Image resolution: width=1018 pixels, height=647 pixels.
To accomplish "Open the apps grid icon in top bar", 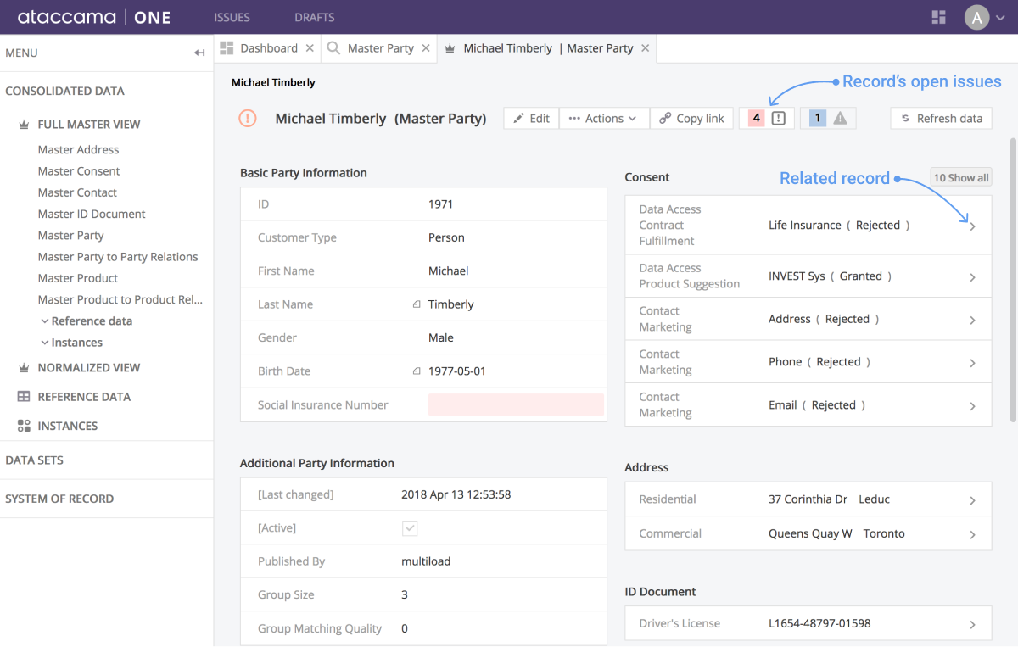I will [938, 17].
